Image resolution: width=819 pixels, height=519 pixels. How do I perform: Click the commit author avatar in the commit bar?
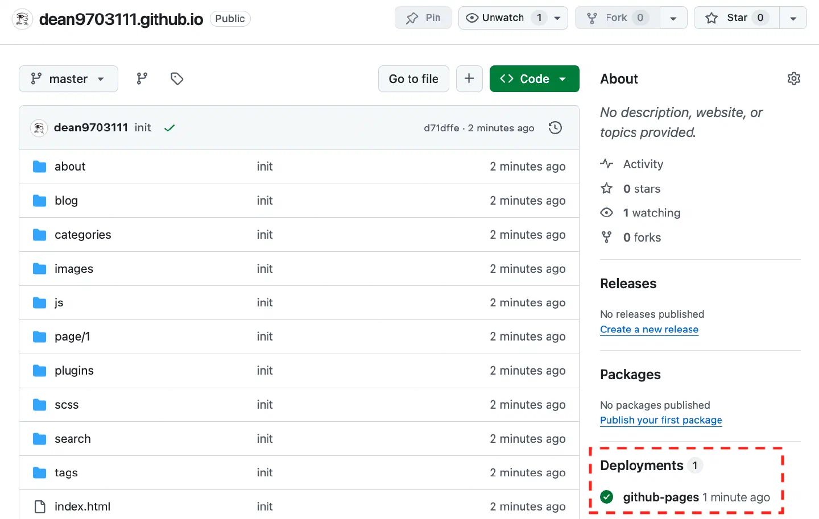tap(39, 128)
